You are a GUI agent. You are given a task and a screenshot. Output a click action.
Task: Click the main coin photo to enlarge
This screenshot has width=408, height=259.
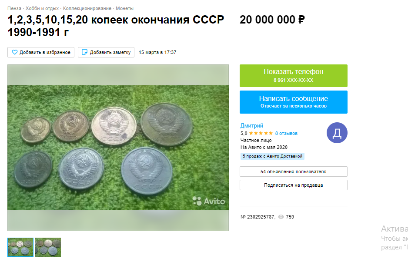click(118, 148)
